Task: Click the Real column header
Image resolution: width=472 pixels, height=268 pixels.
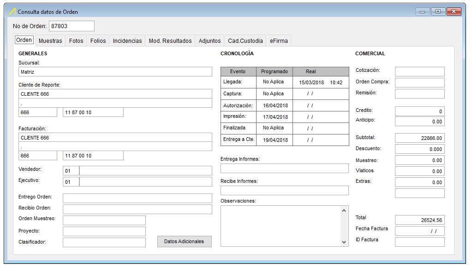Action: tap(321, 71)
